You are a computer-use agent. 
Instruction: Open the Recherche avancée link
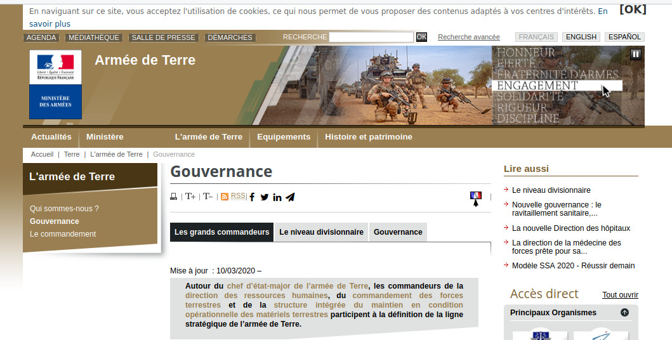(x=468, y=37)
